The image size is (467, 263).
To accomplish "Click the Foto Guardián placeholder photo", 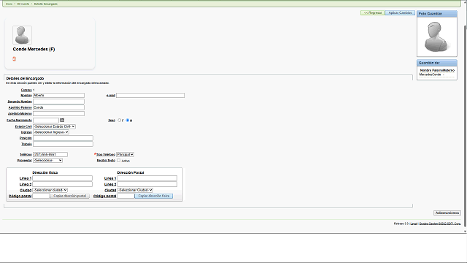I will [436, 37].
